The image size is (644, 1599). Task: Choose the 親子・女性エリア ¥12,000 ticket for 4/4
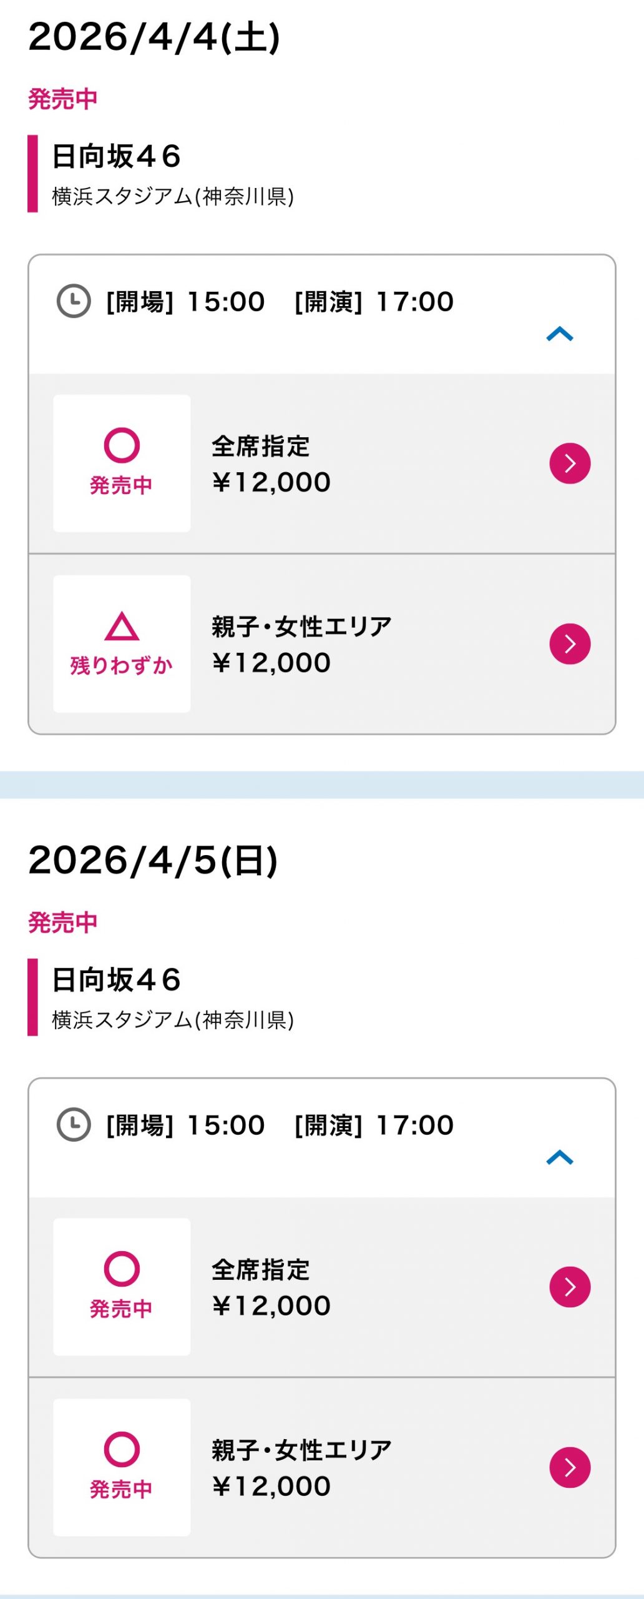(x=301, y=645)
